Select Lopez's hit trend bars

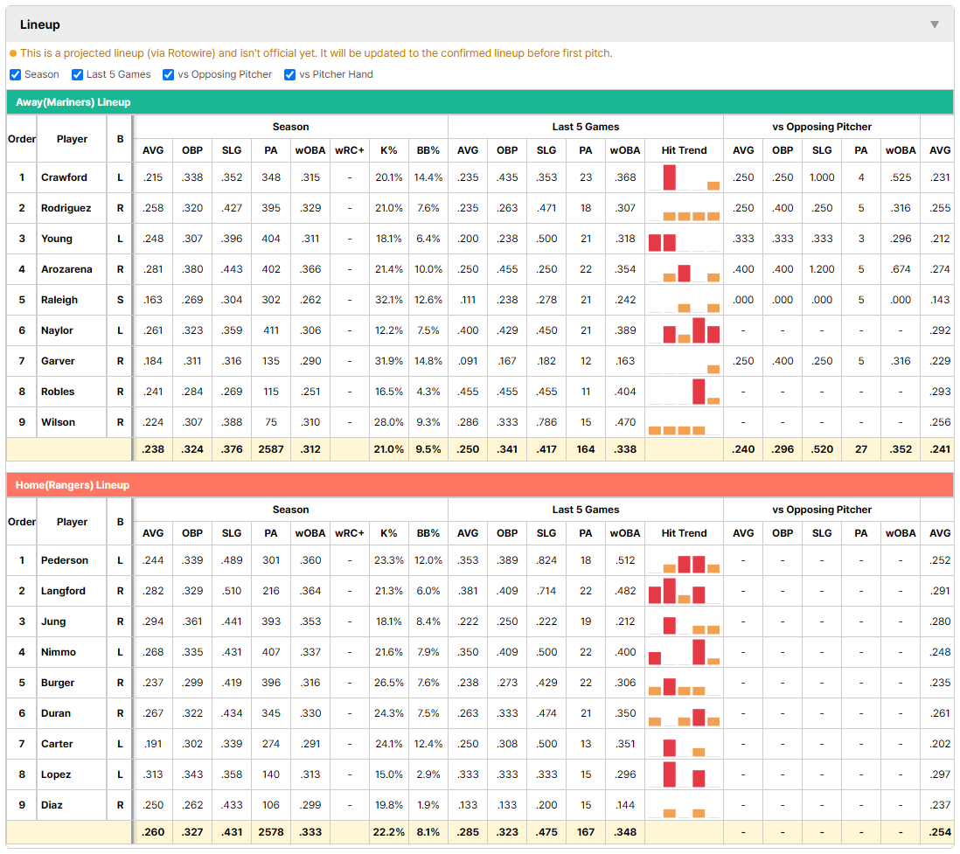(x=684, y=774)
